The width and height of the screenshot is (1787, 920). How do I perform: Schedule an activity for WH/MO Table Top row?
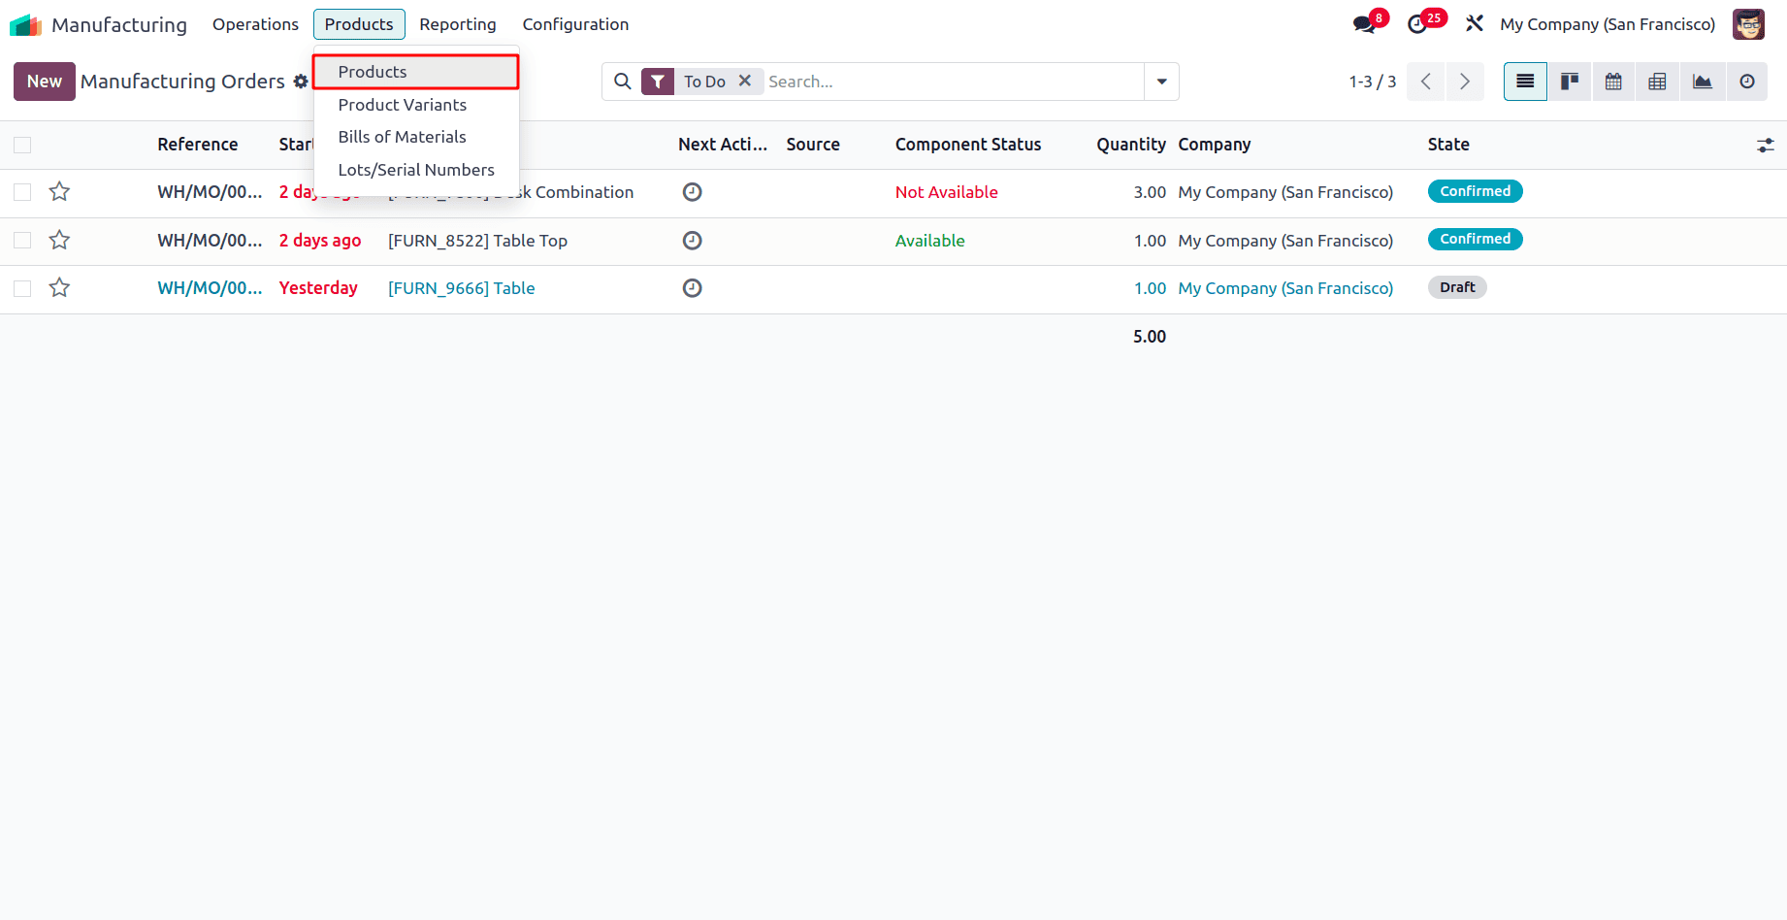(x=692, y=240)
